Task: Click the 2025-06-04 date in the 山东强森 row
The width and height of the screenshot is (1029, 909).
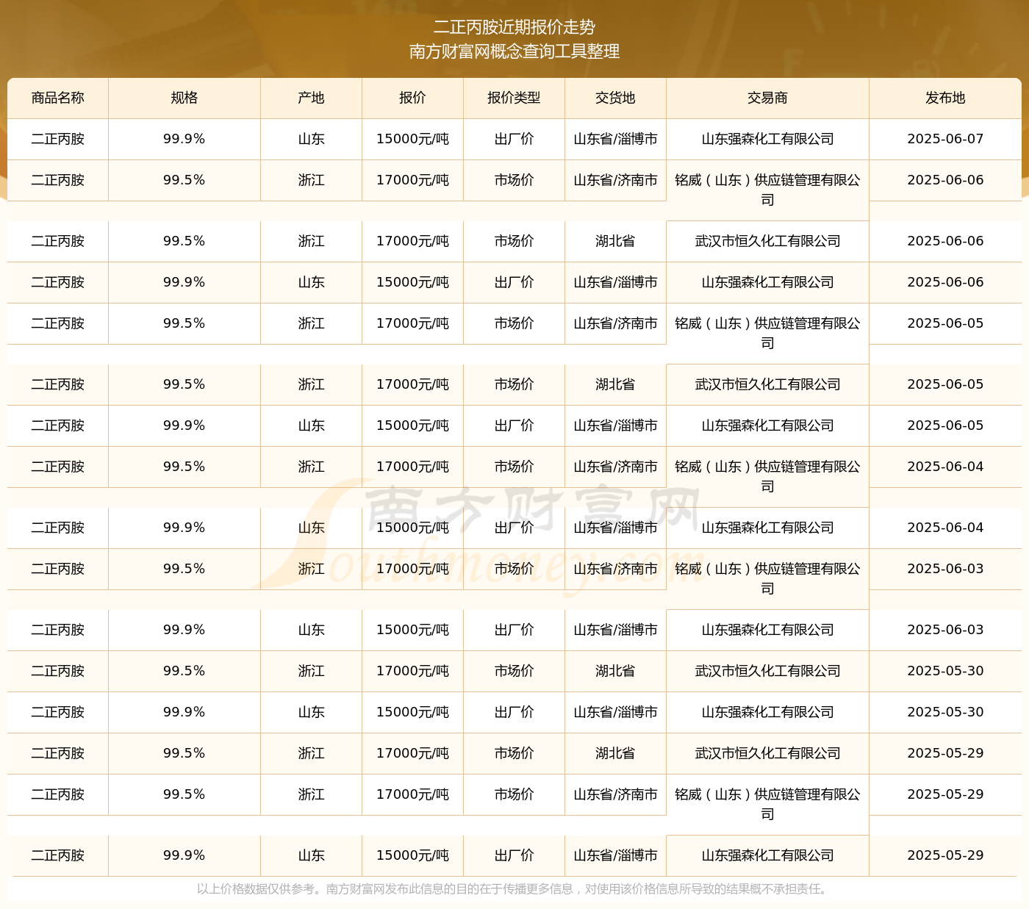Action: coord(945,528)
